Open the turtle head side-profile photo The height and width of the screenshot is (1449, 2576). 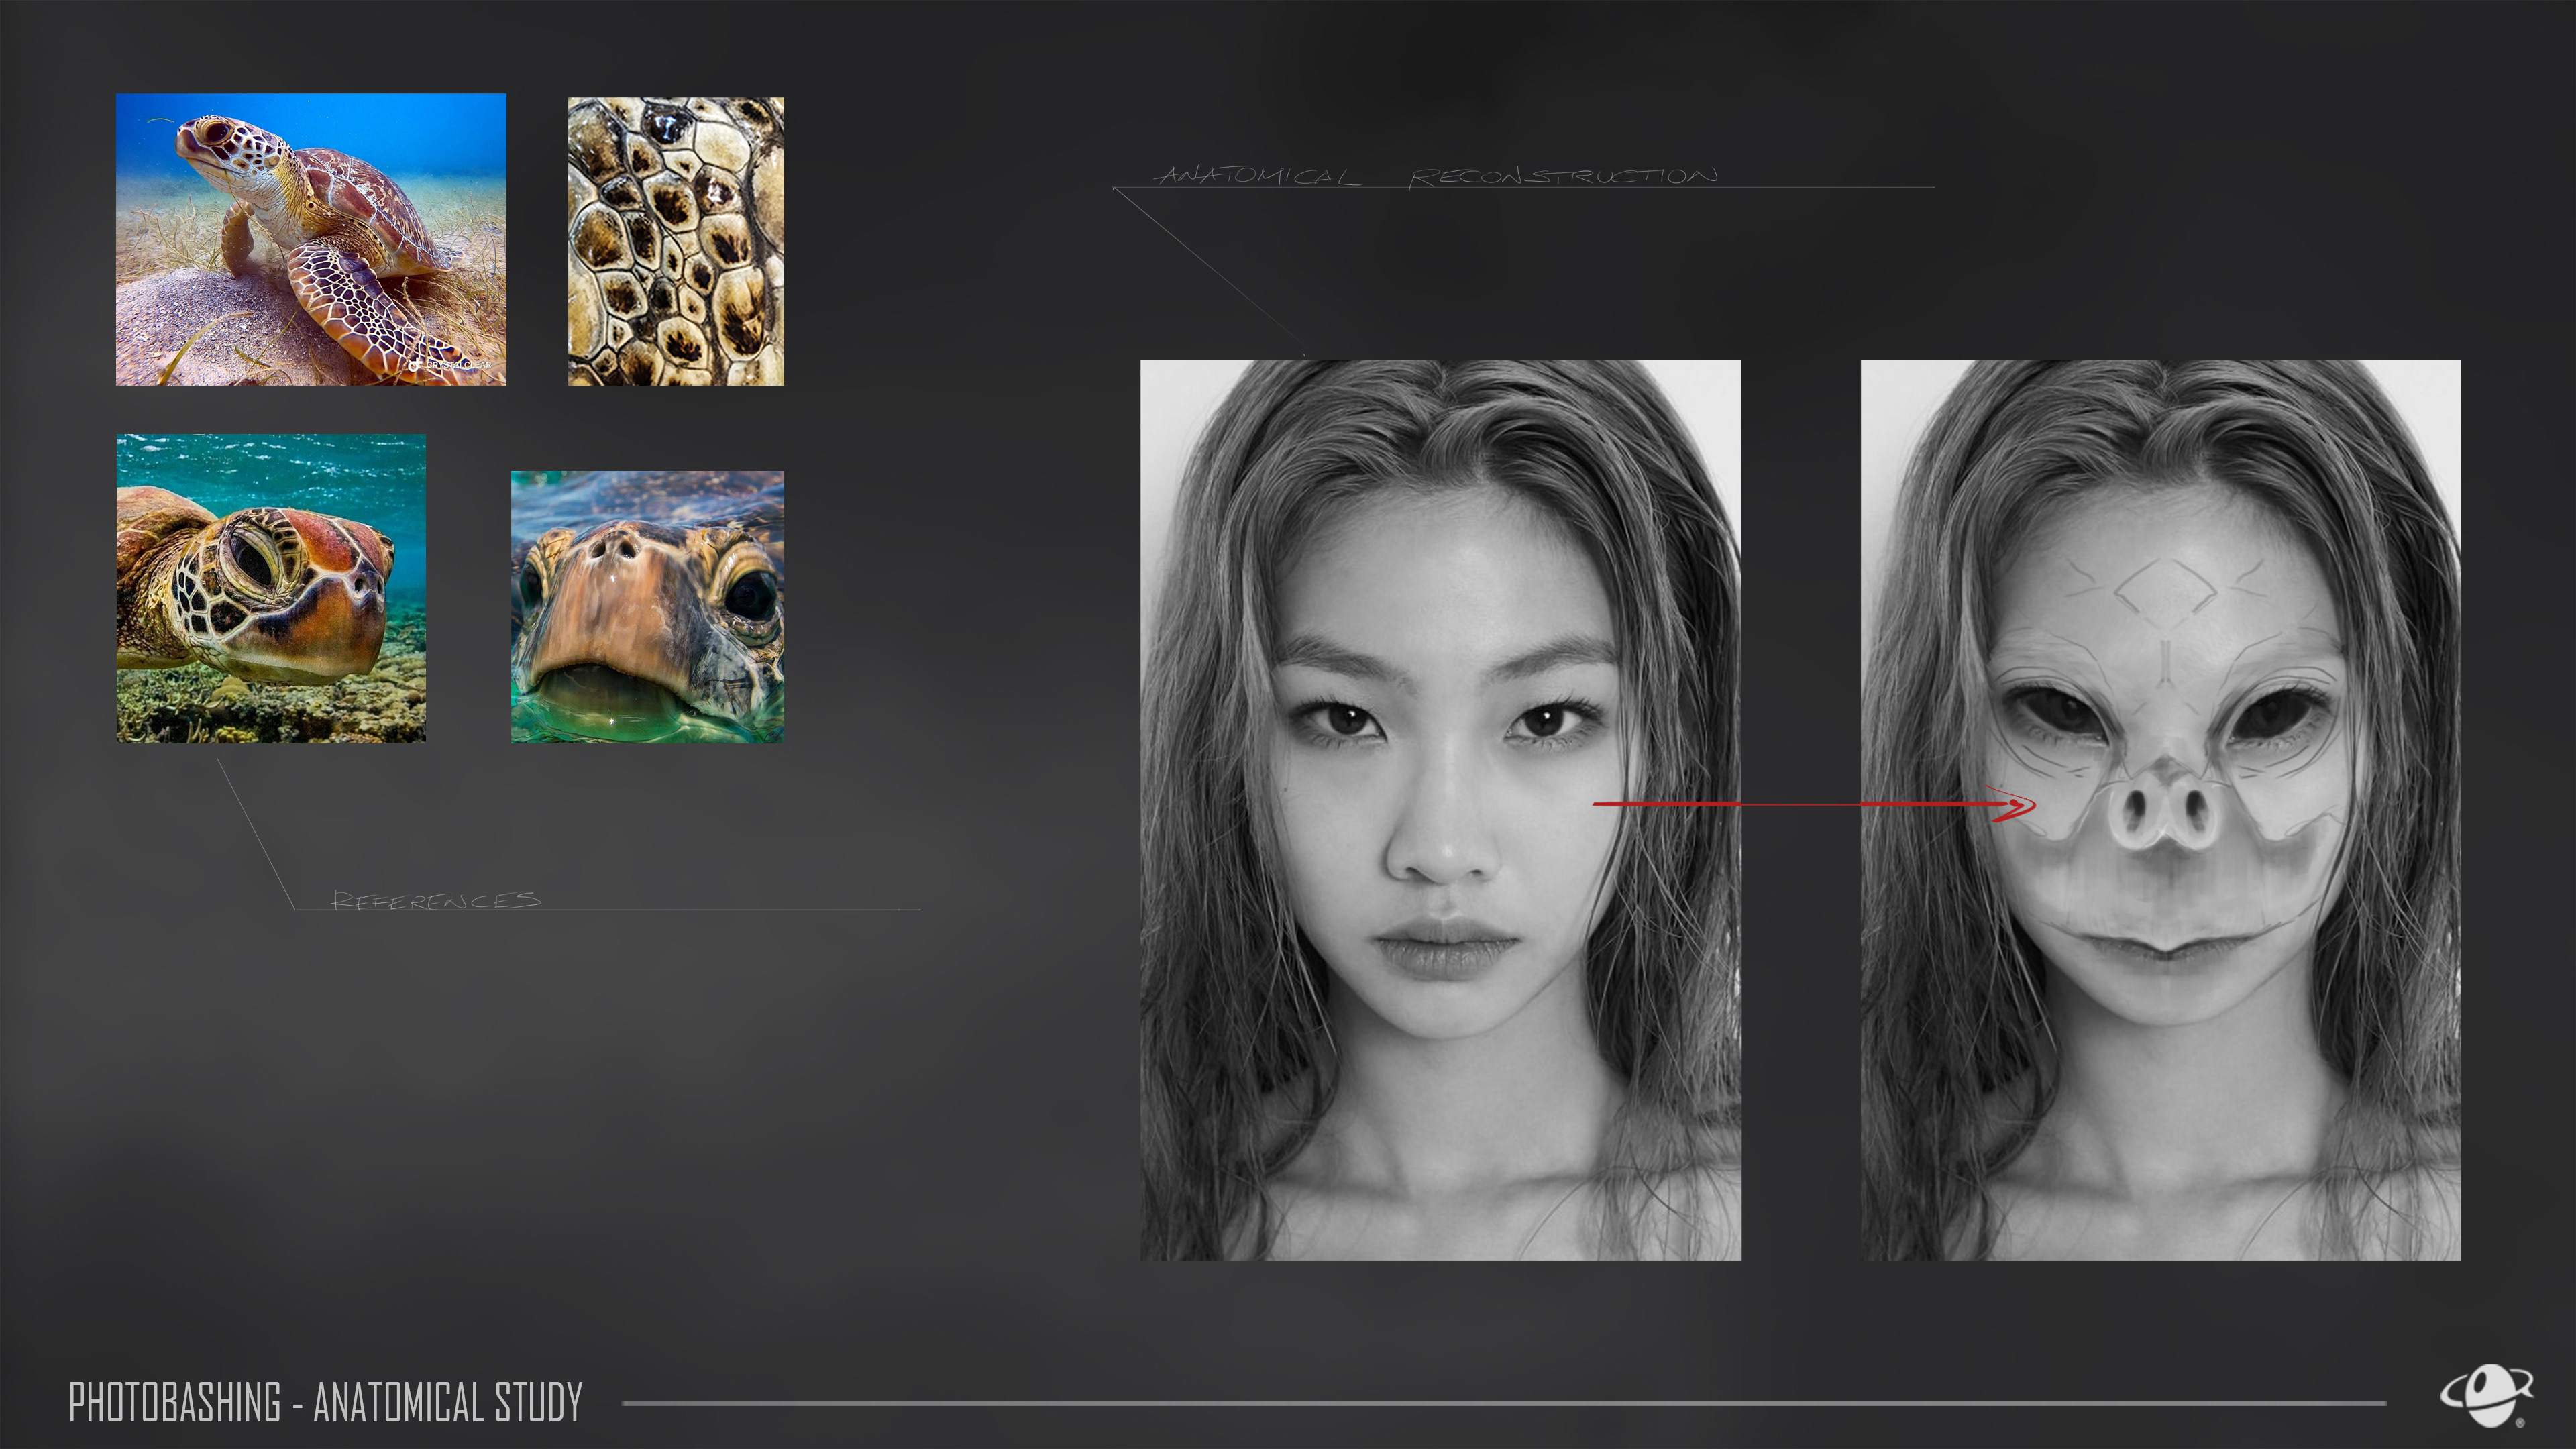click(x=271, y=588)
